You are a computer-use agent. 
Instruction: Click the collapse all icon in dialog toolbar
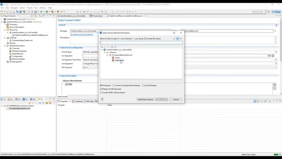(x=115, y=47)
